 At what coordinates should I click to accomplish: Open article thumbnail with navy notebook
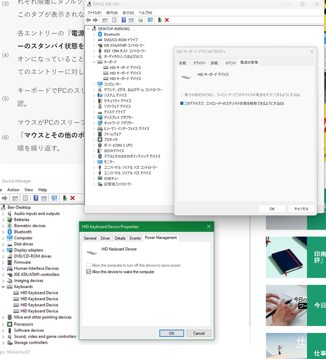coord(286,257)
